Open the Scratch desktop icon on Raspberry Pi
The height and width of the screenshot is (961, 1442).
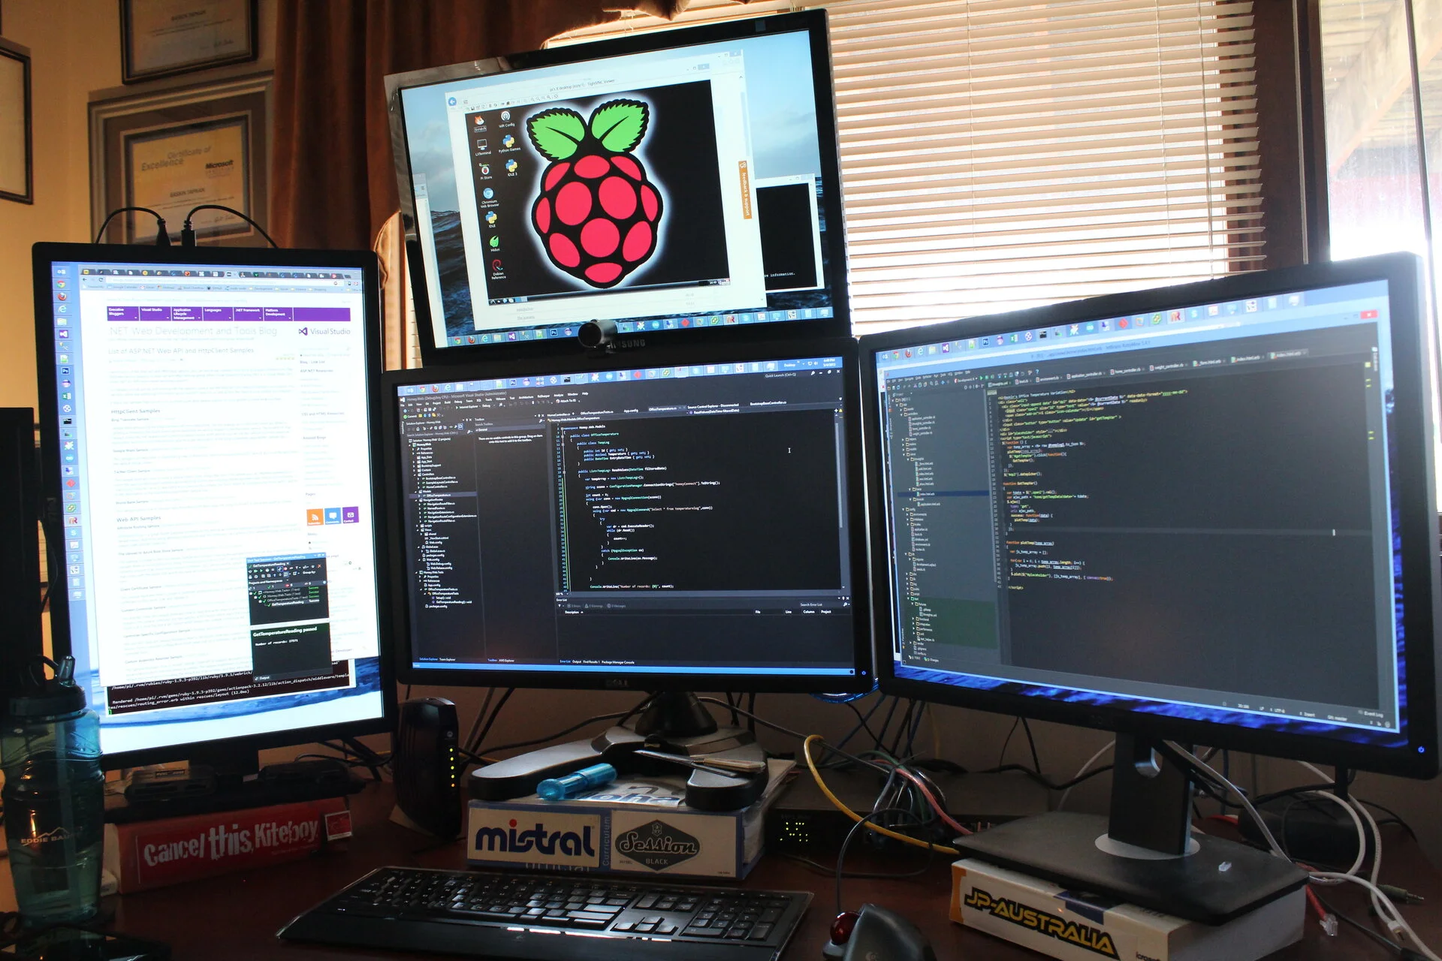click(478, 120)
